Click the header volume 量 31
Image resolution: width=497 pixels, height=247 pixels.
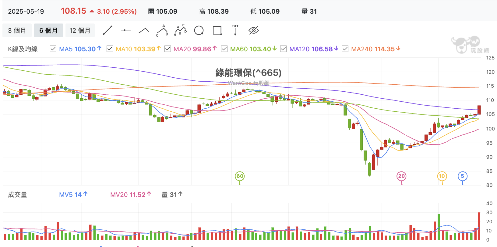(309, 12)
